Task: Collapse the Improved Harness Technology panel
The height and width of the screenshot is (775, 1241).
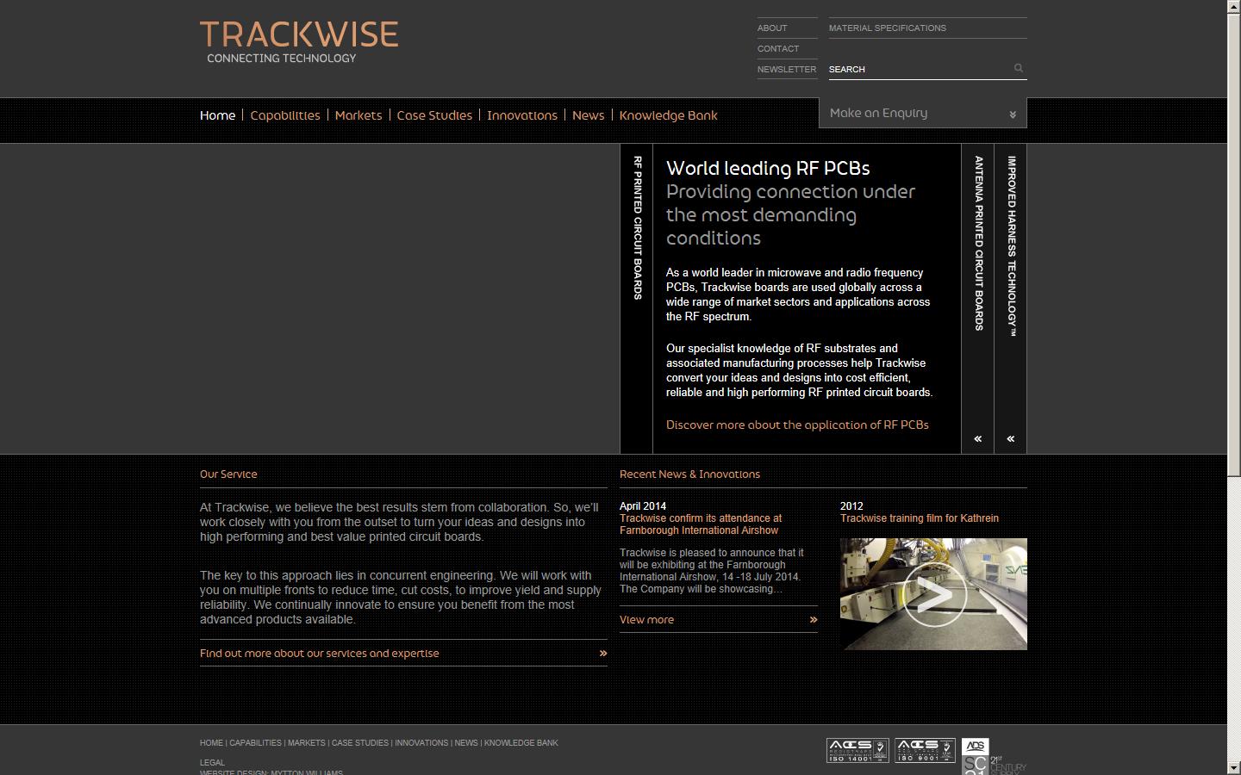Action: 1010,438
